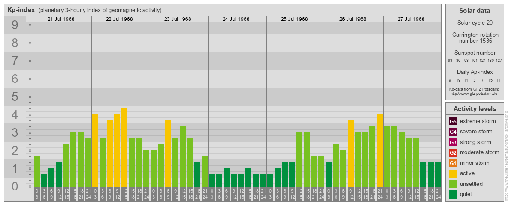
Task: Click the 23 Jul 1968 date header
Action: 178,19
